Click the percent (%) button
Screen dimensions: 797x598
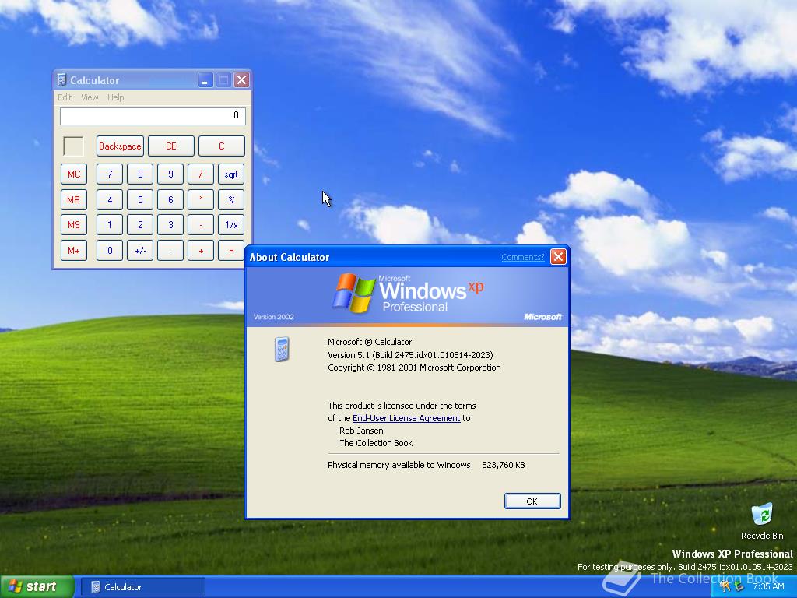pyautogui.click(x=231, y=199)
